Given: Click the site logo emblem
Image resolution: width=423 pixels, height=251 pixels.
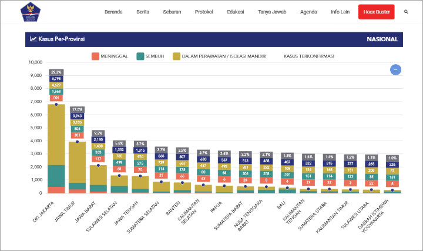Looking at the screenshot, I should point(30,12).
